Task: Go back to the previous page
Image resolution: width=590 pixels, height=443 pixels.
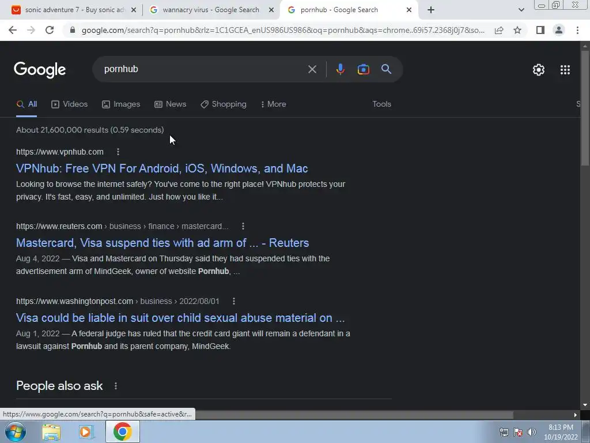Action: click(13, 30)
